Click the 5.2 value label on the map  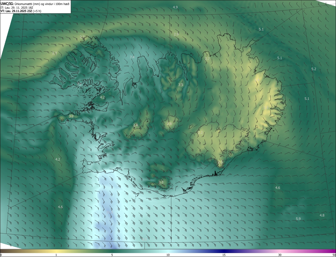314,69
